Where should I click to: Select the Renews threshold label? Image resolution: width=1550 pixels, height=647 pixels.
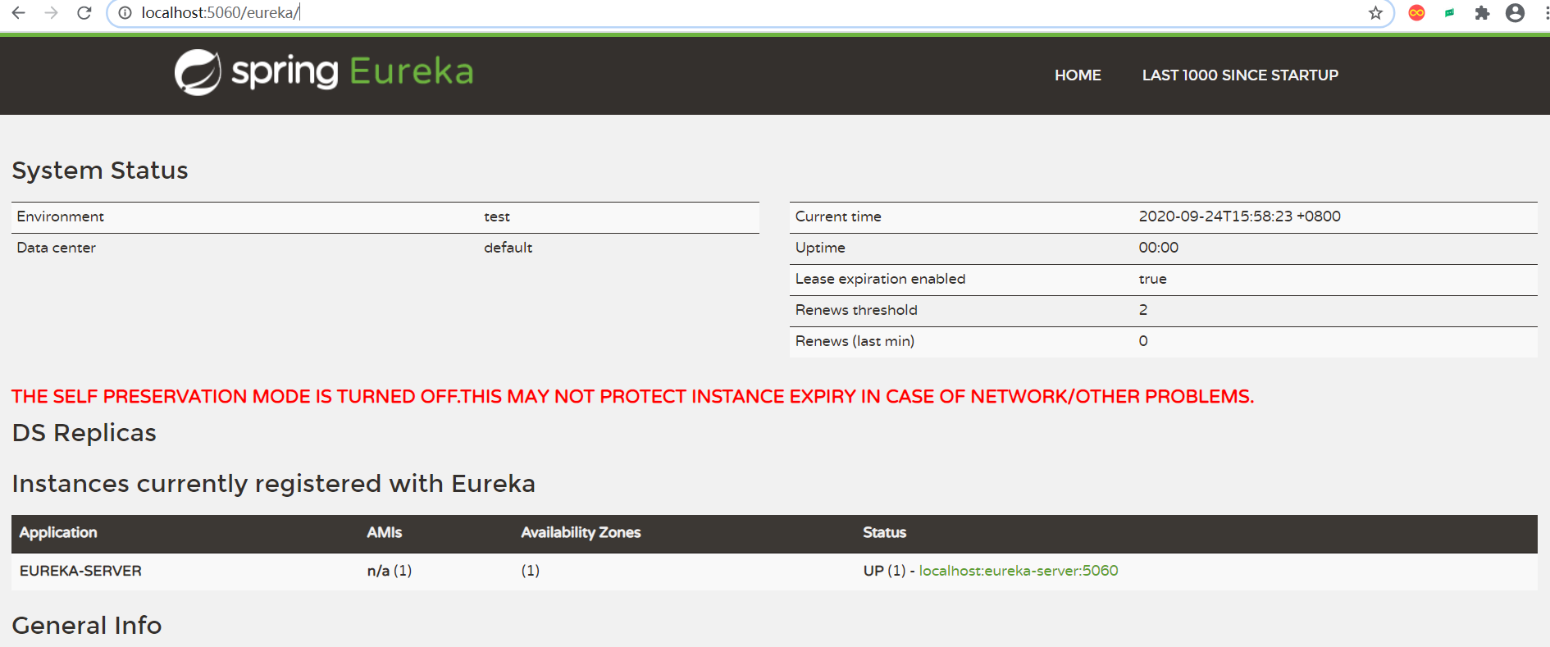click(x=856, y=310)
